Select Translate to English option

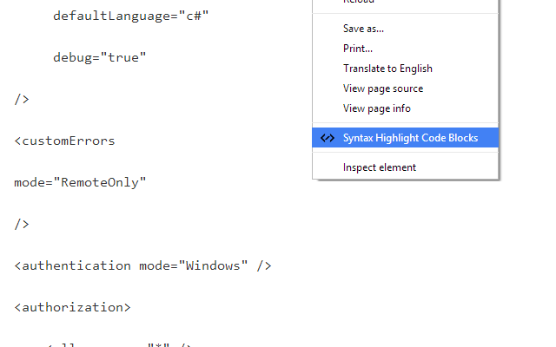[387, 69]
